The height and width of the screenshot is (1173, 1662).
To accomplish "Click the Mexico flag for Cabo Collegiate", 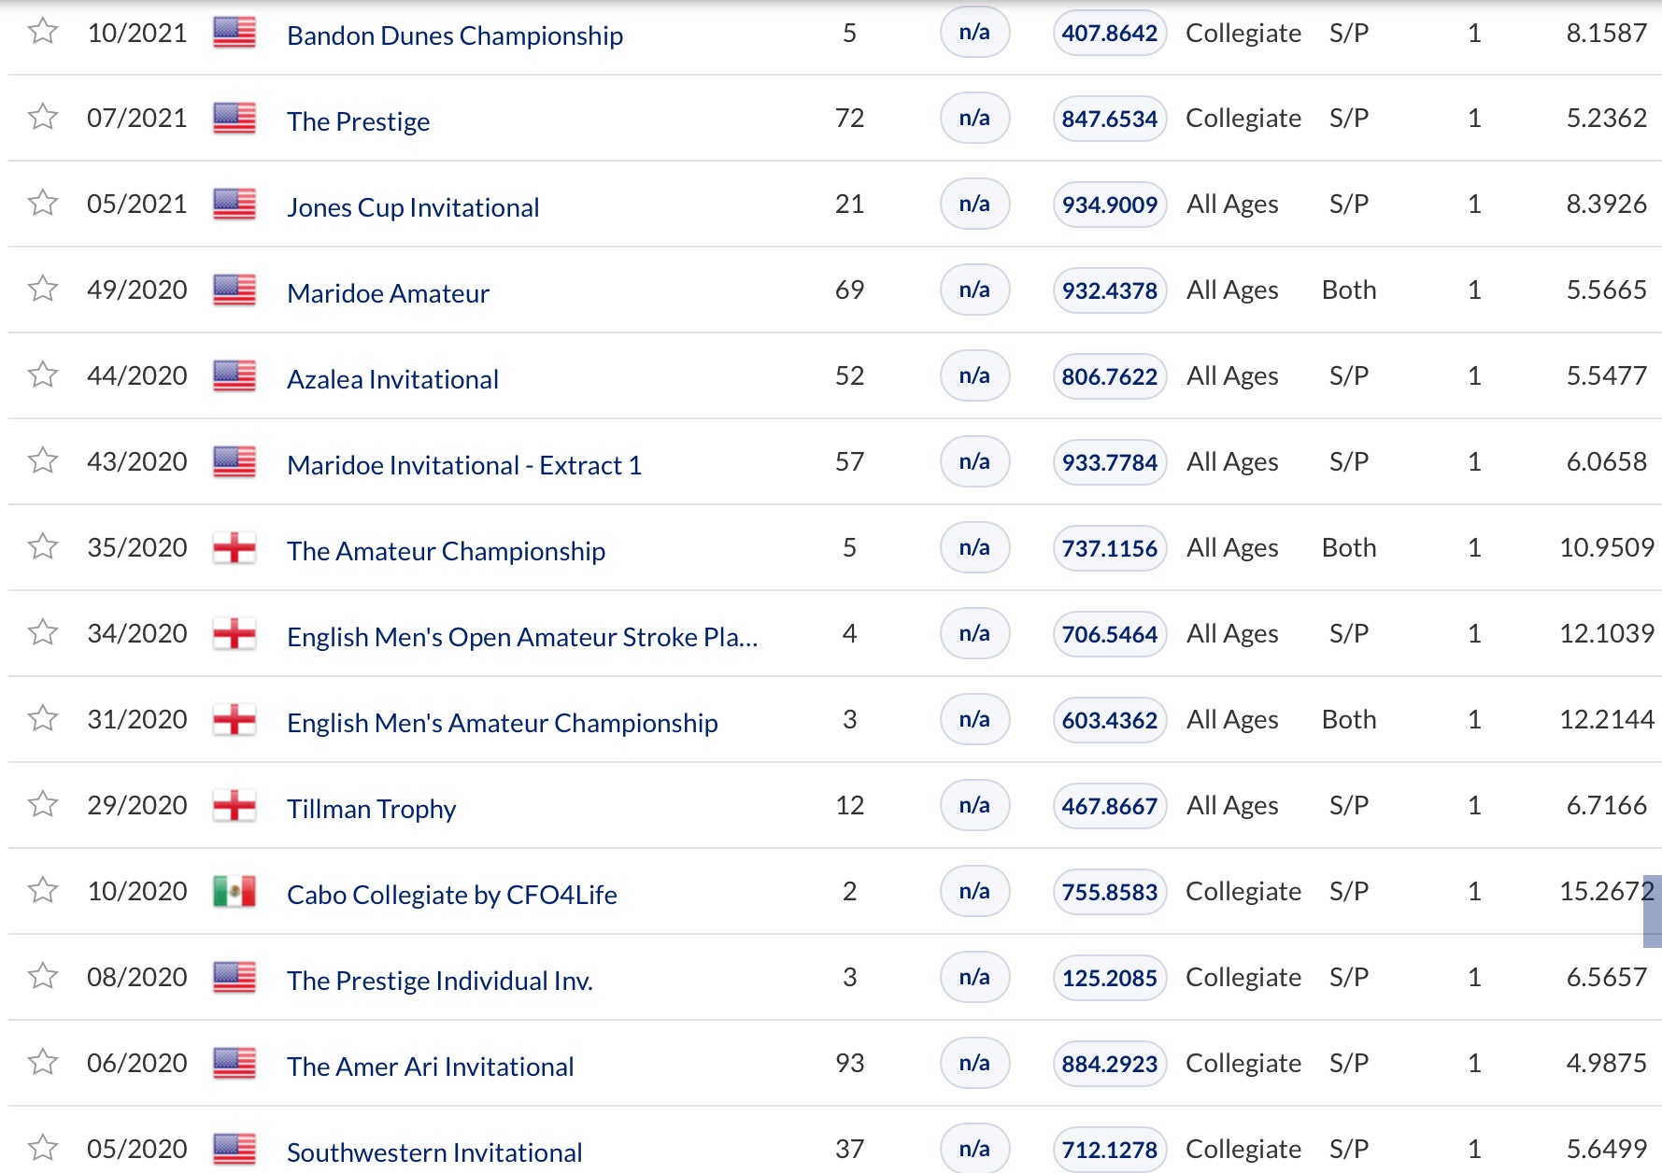I will 234,892.
